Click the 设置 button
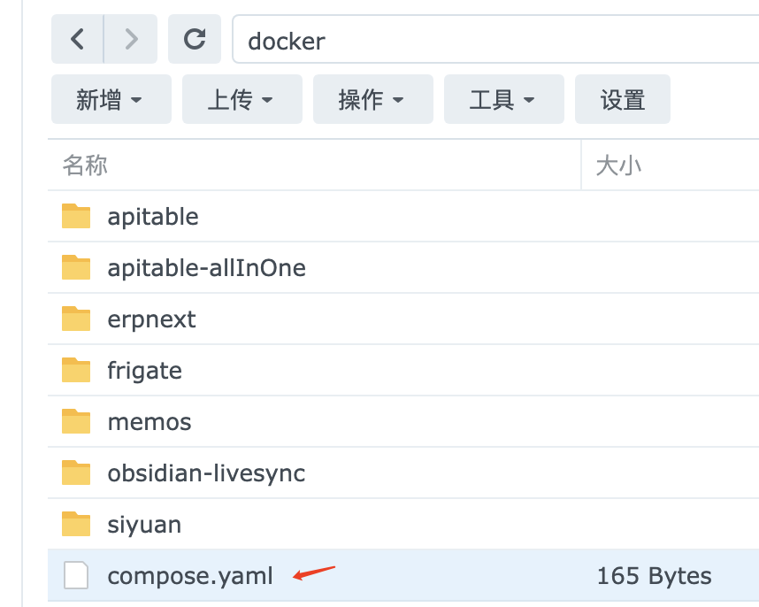The width and height of the screenshot is (759, 607). tap(623, 100)
